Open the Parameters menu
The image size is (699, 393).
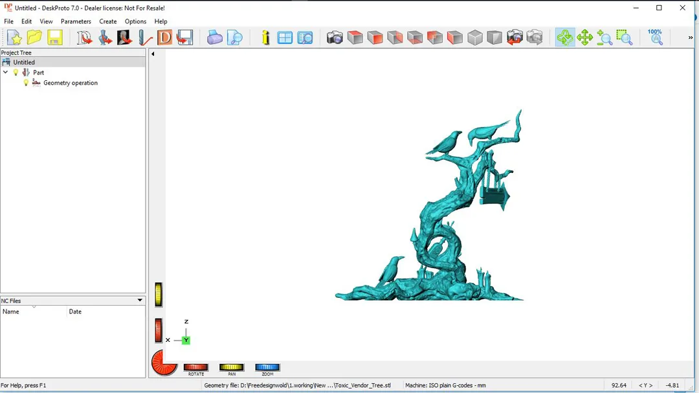(76, 21)
